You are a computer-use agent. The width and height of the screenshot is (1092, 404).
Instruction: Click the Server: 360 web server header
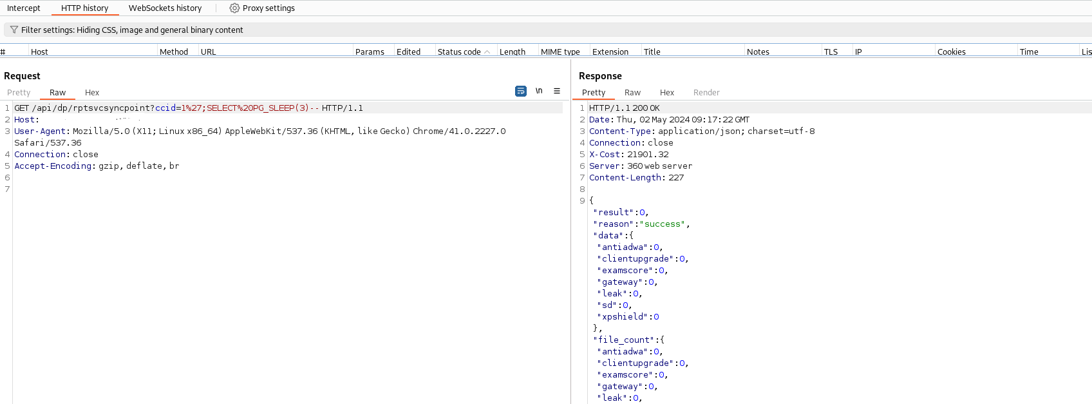pyautogui.click(x=641, y=166)
